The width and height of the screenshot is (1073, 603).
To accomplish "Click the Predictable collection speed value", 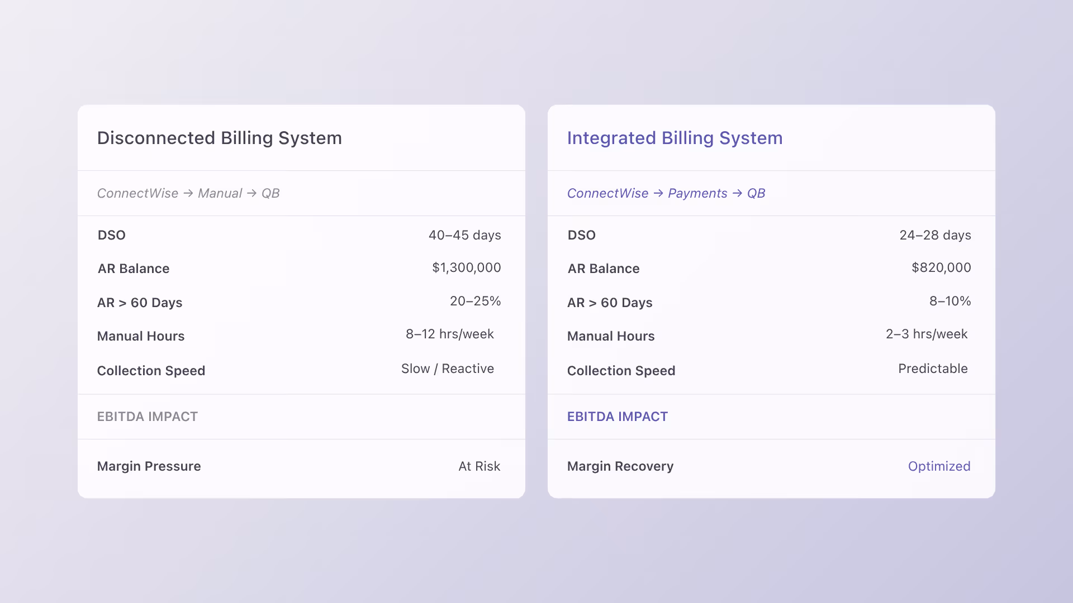I will click(933, 368).
